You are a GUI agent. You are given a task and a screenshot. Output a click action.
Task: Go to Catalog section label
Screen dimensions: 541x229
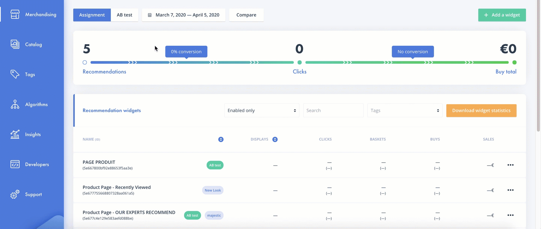point(33,44)
